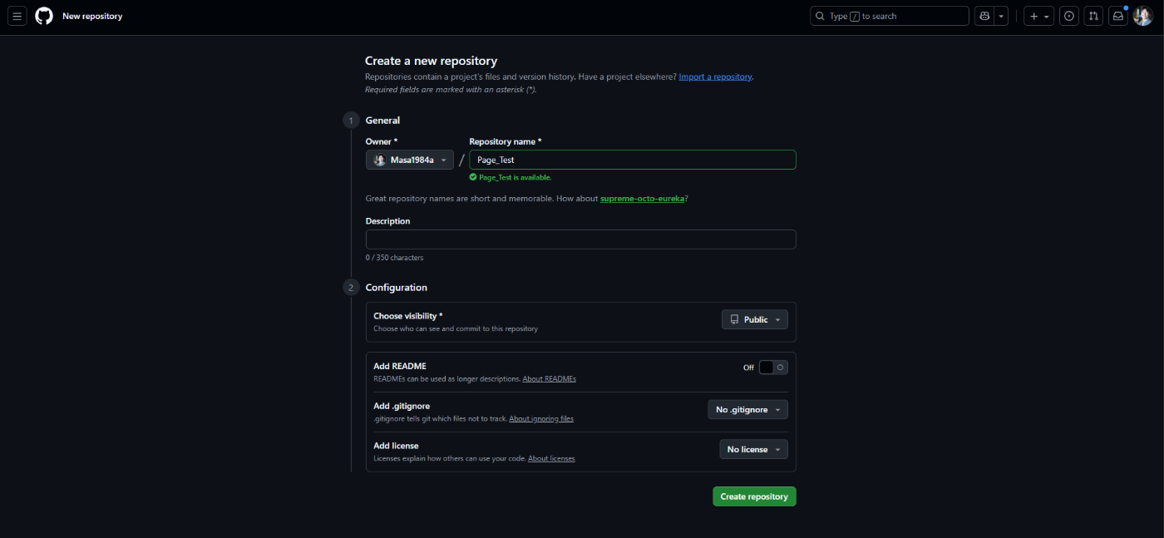
Task: Open the user profile avatar menu
Action: (x=1142, y=16)
